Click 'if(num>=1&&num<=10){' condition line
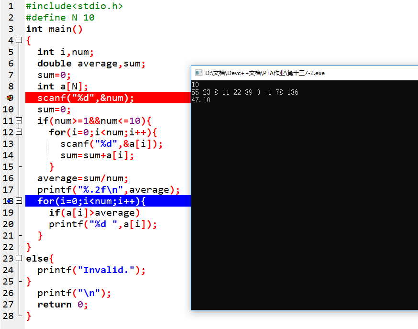 pyautogui.click(x=94, y=121)
